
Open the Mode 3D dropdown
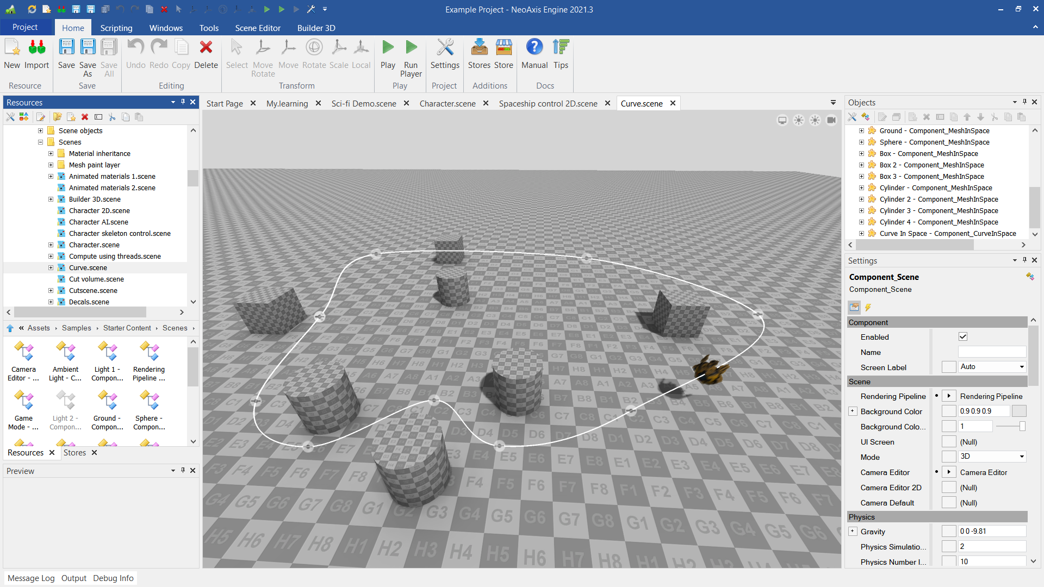(991, 457)
